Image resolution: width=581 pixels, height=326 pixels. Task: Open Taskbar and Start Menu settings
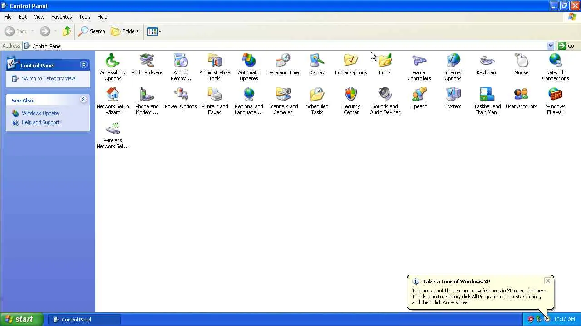pyautogui.click(x=487, y=101)
